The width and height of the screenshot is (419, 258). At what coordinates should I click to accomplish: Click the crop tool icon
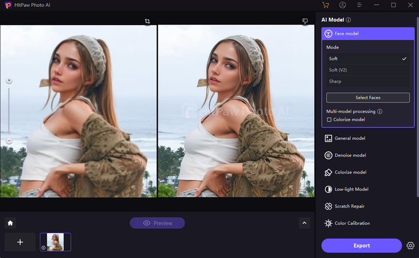(147, 21)
